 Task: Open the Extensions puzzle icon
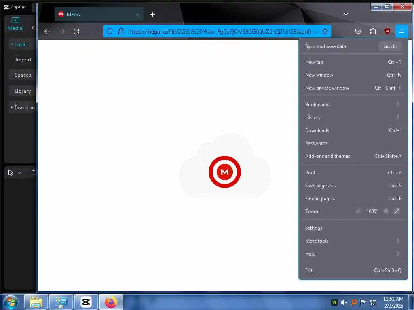point(372,31)
